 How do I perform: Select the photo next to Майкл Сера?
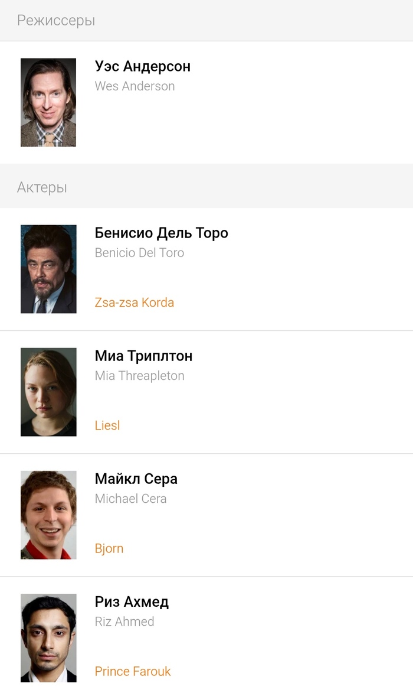click(48, 515)
